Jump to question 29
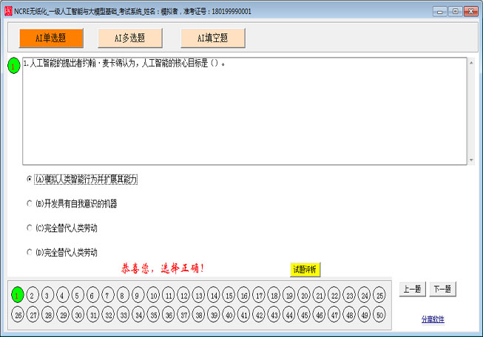483x337 pixels. click(63, 315)
